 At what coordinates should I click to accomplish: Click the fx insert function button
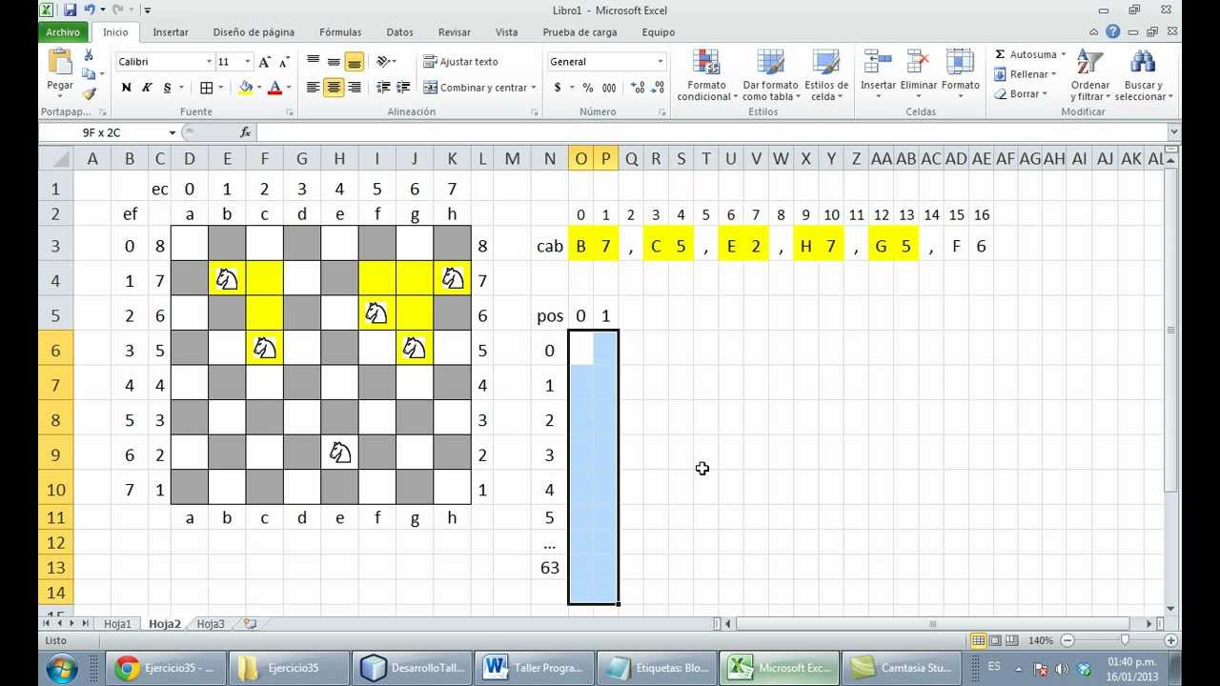pos(245,132)
